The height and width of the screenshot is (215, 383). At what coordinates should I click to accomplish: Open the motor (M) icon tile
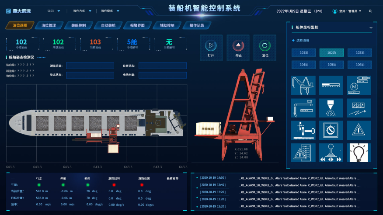359,85
